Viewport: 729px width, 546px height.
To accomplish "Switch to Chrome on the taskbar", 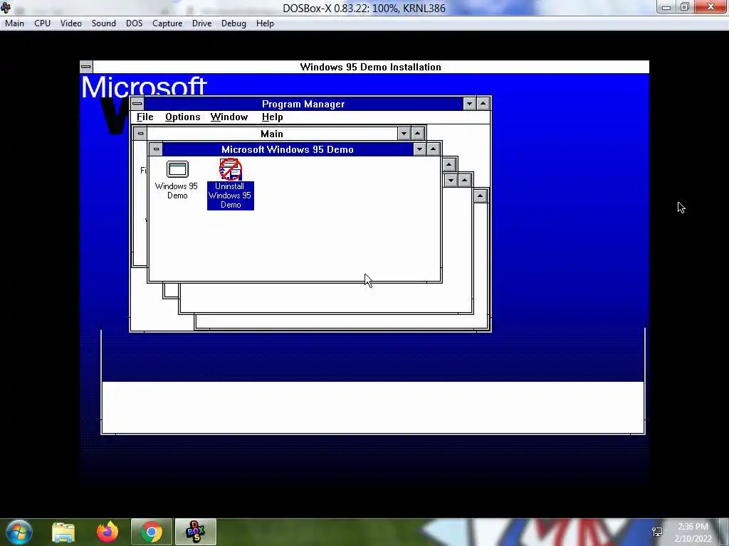I will 152,532.
